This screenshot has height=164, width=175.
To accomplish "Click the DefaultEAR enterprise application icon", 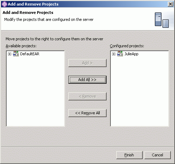I will coord(16,54).
